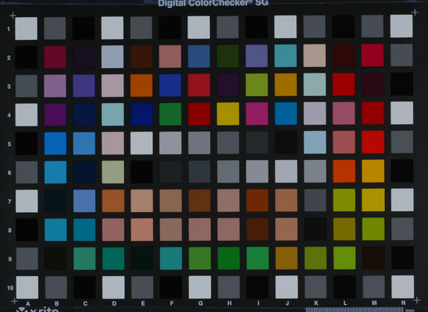The height and width of the screenshot is (312, 428).
Task: Click the deep blue patch at F3
Action: click(x=170, y=85)
